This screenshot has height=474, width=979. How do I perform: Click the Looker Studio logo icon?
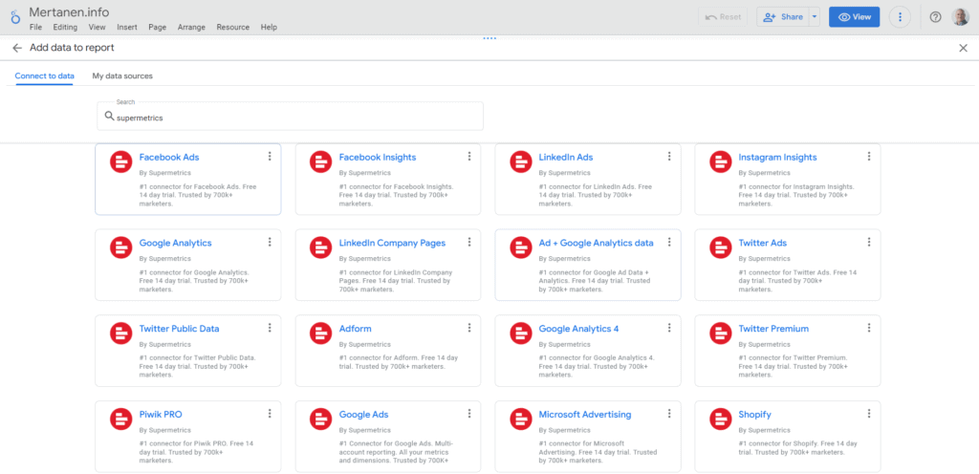(15, 17)
